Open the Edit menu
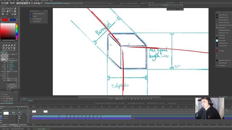This screenshot has height=130, width=232. point(5,1)
